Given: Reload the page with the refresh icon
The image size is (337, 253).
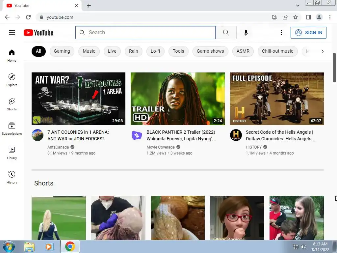Looking at the screenshot, I should point(28,17).
